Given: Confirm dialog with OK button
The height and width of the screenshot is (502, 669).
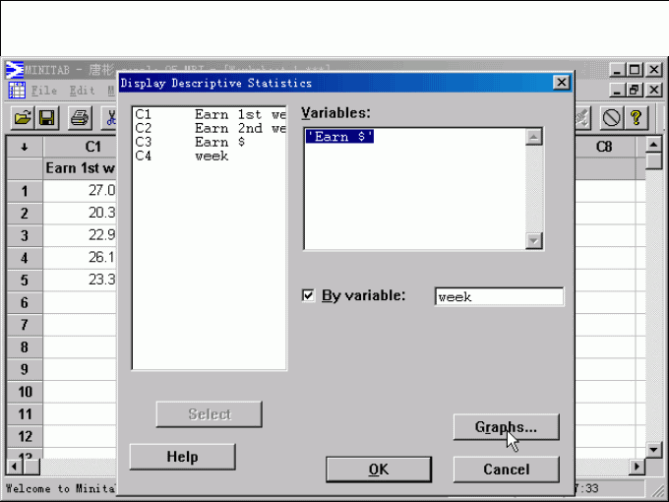Looking at the screenshot, I should [x=378, y=470].
